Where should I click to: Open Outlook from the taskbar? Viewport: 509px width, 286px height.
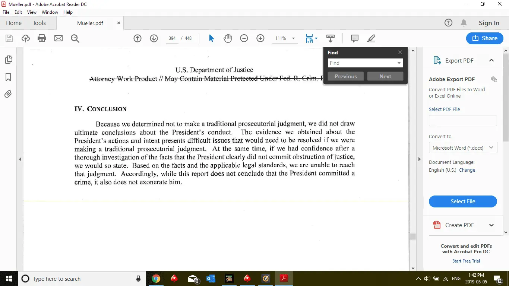tap(211, 279)
